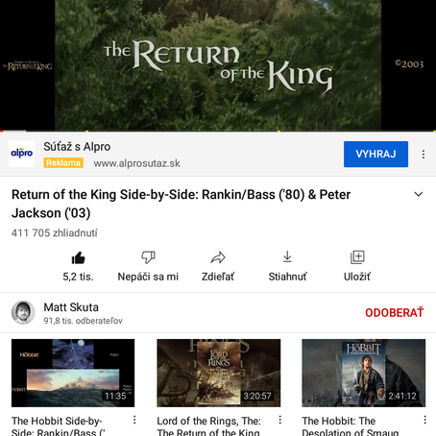Image resolution: width=436 pixels, height=436 pixels.
Task: Open Lord of the Rings 3:20:57 thumbnail
Action: point(219,373)
